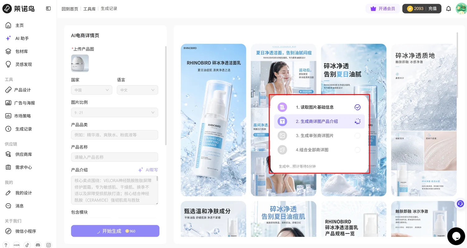Collapse the sidebar with the panel toggle icon
Image resolution: width=467 pixels, height=248 pixels.
48,8
